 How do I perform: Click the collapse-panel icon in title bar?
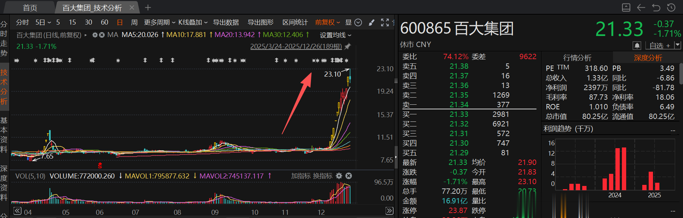(x=626, y=7)
